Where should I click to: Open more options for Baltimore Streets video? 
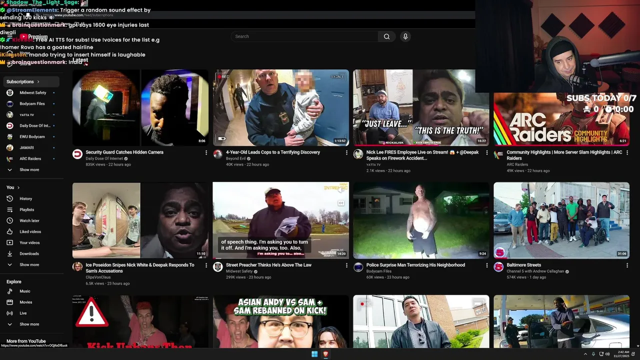[627, 265]
